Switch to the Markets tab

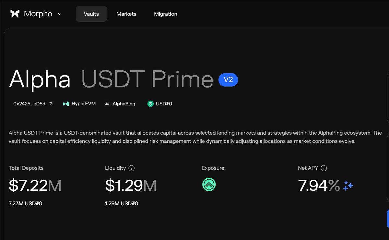tap(126, 14)
